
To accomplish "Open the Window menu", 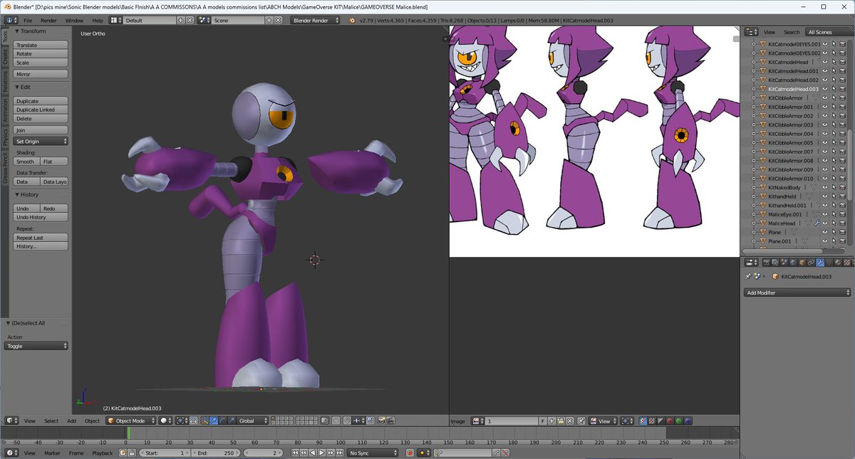I will coord(74,21).
